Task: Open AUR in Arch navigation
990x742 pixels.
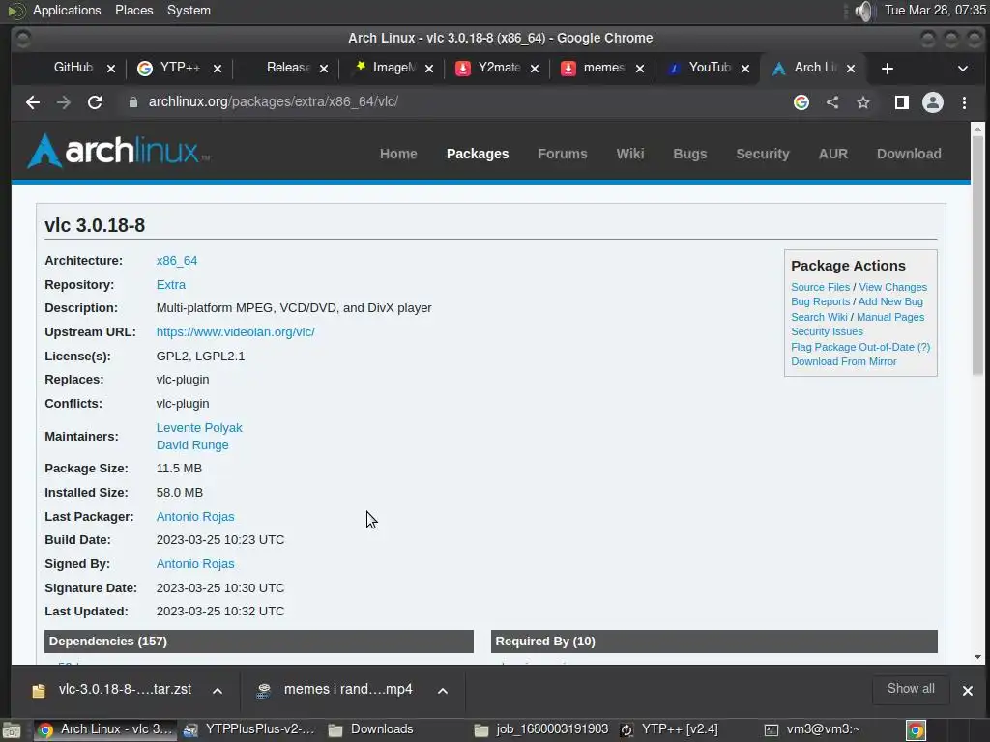Action: [x=833, y=154]
